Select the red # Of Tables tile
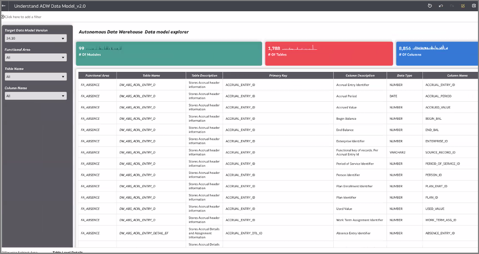The image size is (479, 254). pyautogui.click(x=329, y=53)
